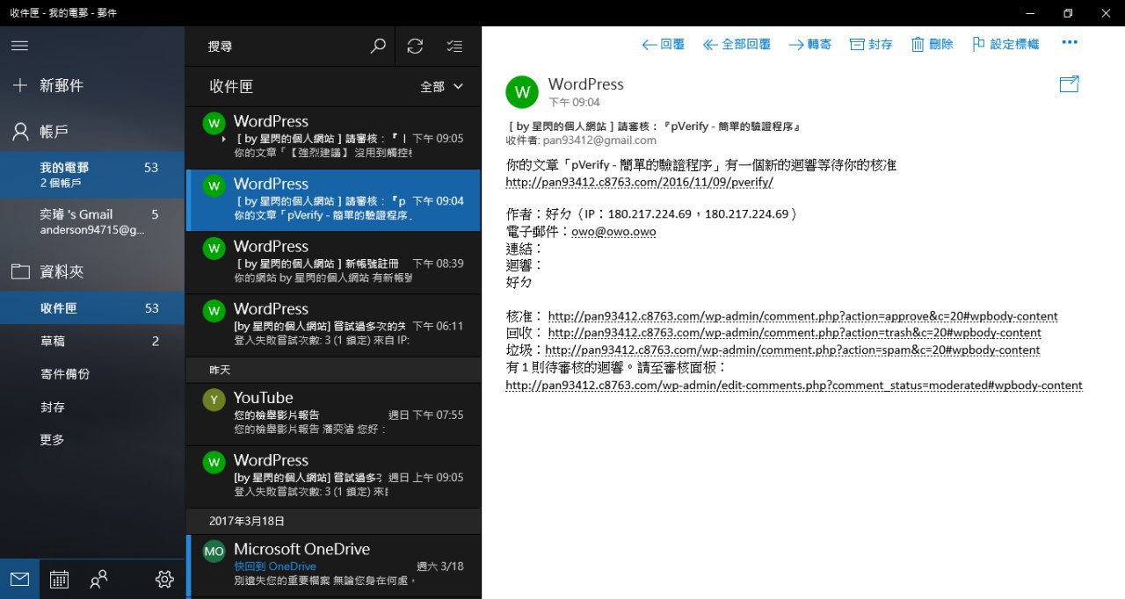Open the calendar app icon

click(x=59, y=579)
